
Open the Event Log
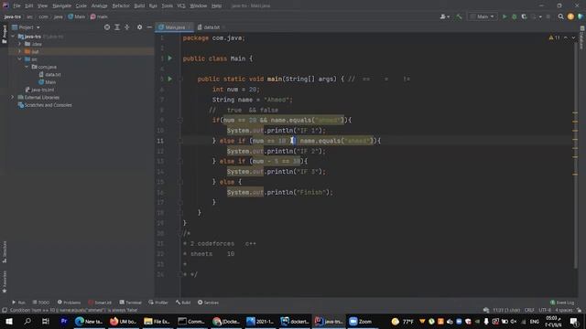coord(562,302)
